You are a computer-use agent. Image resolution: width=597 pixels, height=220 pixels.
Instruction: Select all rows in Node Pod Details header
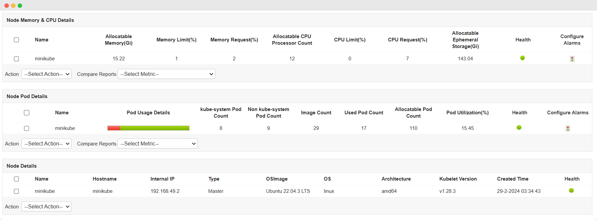click(x=27, y=113)
